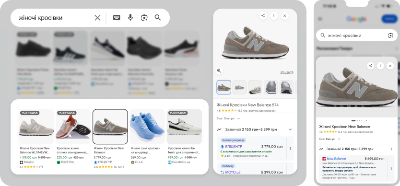Open the on-screen keyboard icon in search bar
400x186 pixels.
(117, 18)
